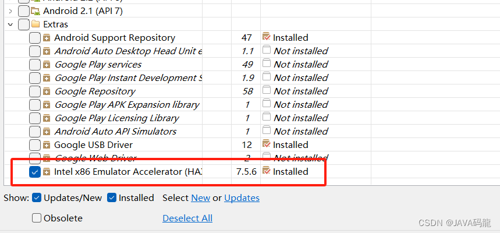
Task: Collapse the Extras folder tree node
Action: tap(10, 24)
